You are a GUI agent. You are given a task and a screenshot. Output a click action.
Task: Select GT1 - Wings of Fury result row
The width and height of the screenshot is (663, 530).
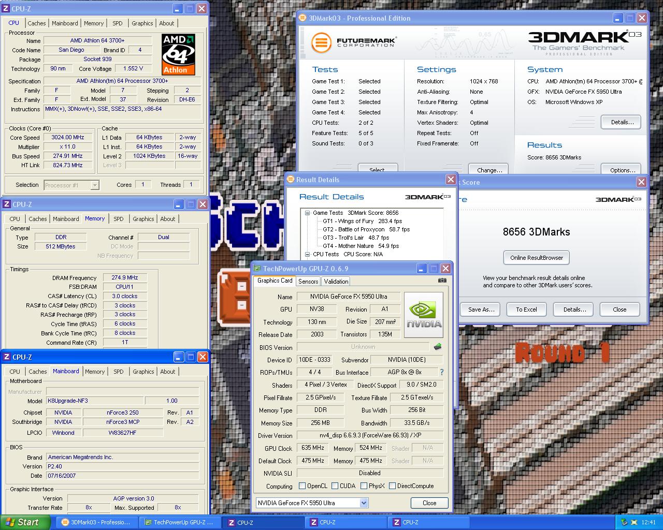click(x=362, y=221)
